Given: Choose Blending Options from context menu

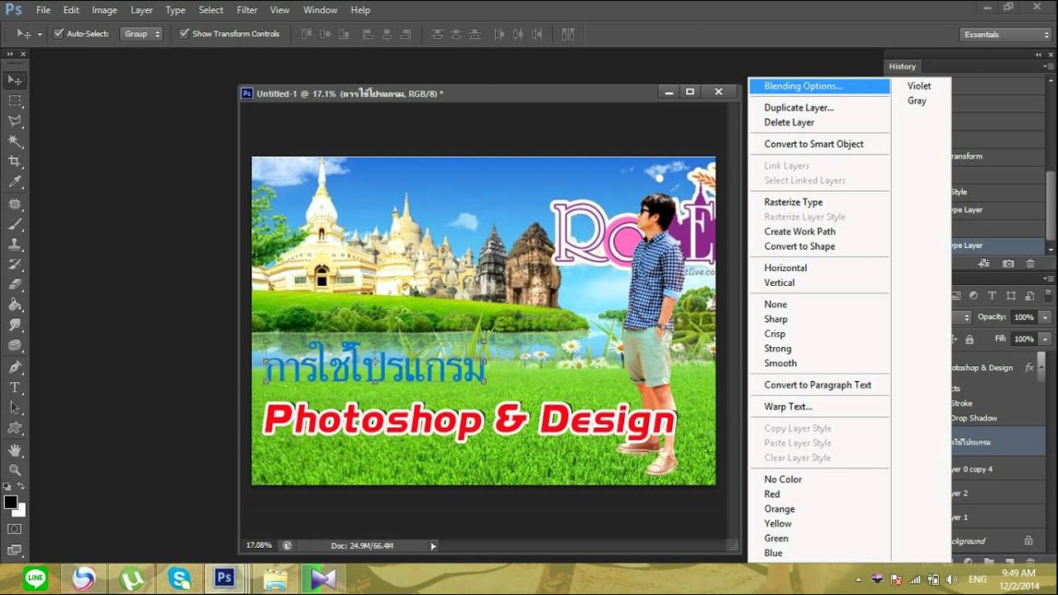Looking at the screenshot, I should (x=819, y=86).
